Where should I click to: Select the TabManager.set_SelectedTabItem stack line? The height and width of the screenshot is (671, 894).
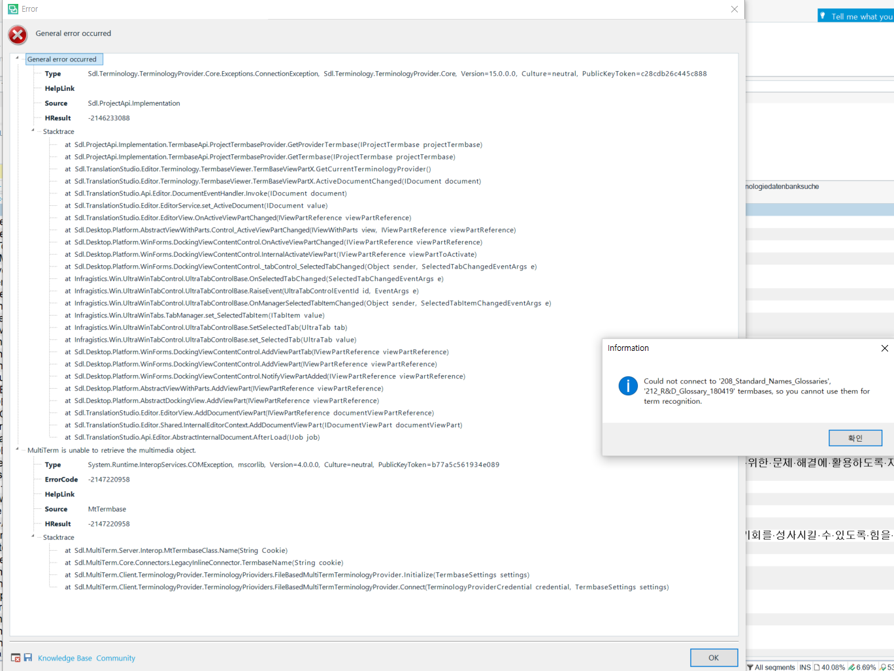point(195,315)
